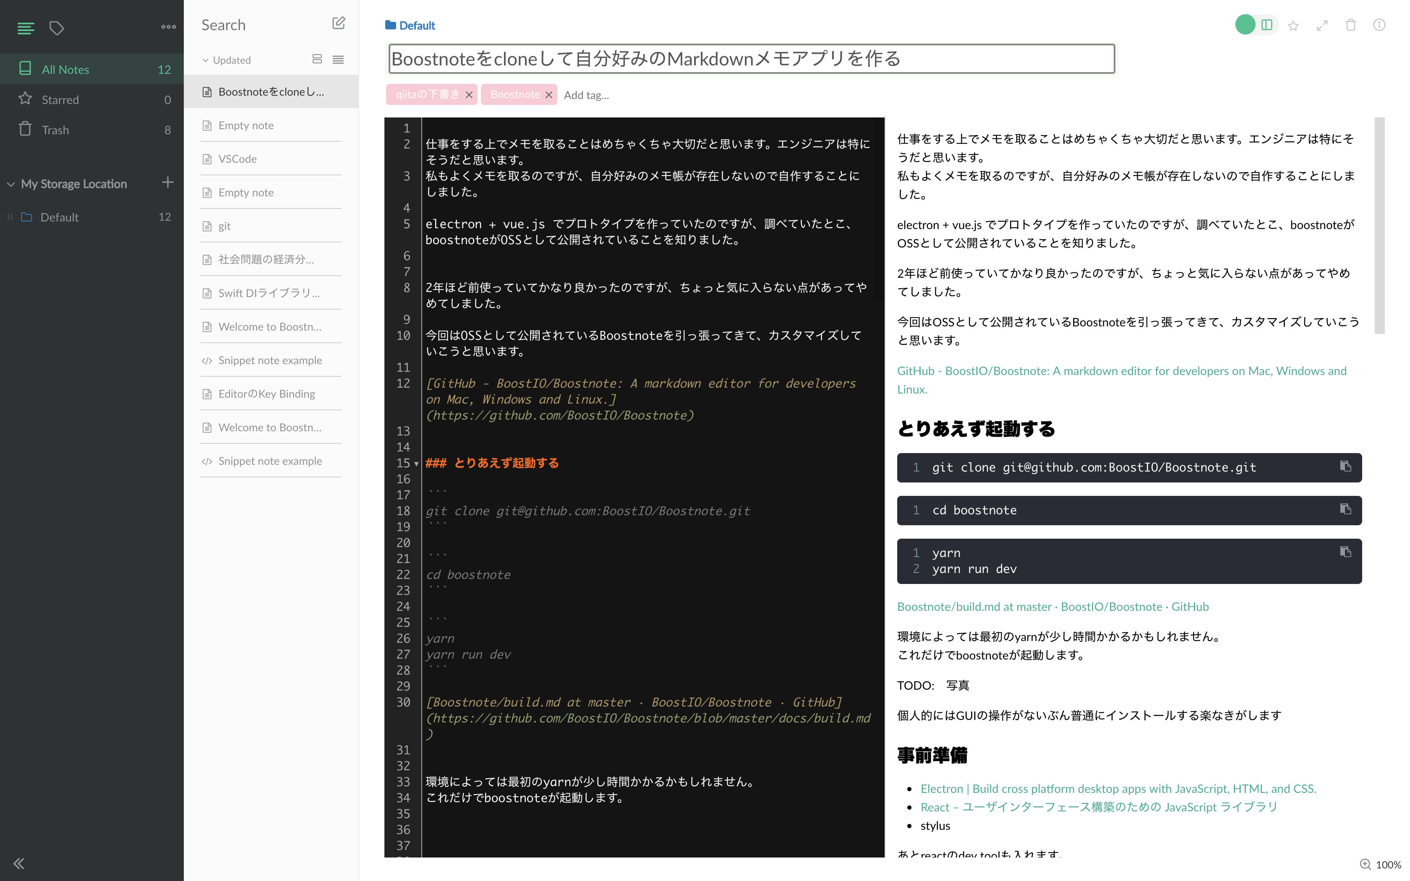
Task: Click the hamburger menu icon top-left
Action: click(25, 26)
